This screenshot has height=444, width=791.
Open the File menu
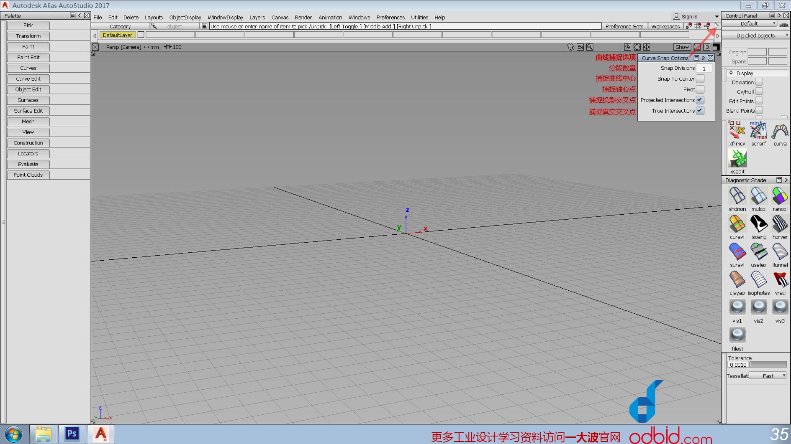98,17
